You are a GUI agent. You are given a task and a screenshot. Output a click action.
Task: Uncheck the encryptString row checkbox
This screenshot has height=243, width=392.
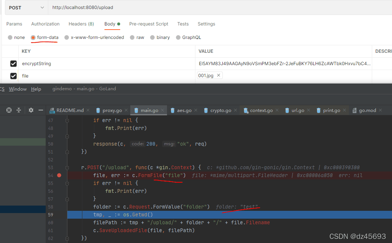tap(13, 64)
